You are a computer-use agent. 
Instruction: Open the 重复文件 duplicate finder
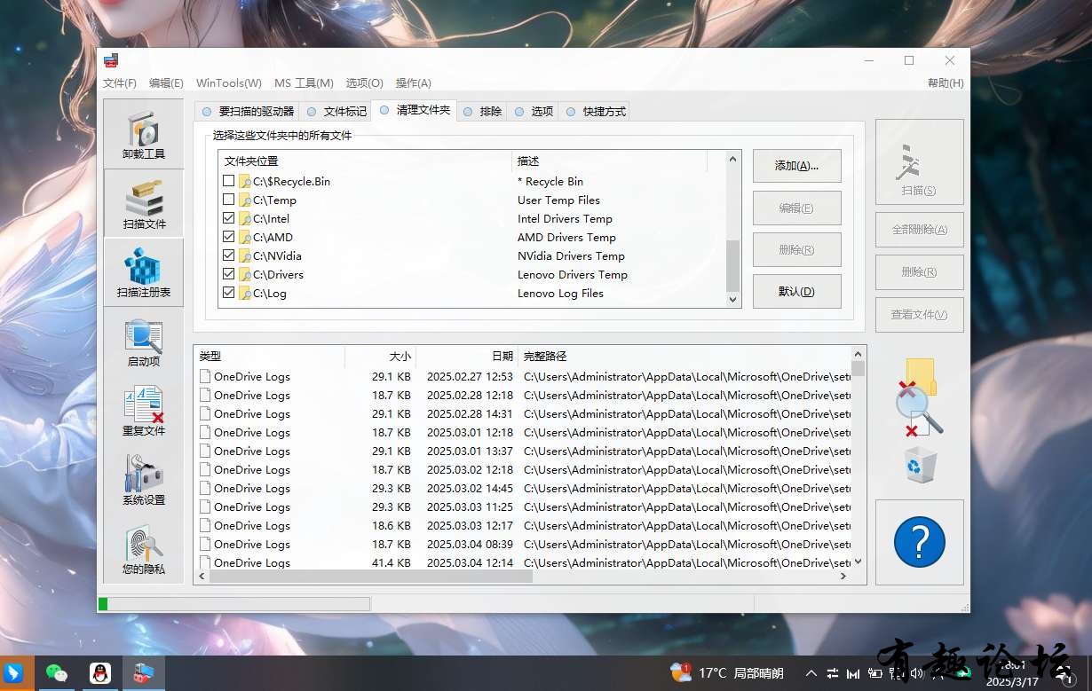point(143,412)
